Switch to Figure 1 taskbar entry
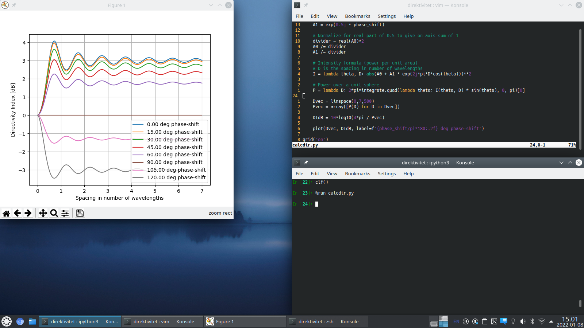The width and height of the screenshot is (584, 328). (245, 321)
